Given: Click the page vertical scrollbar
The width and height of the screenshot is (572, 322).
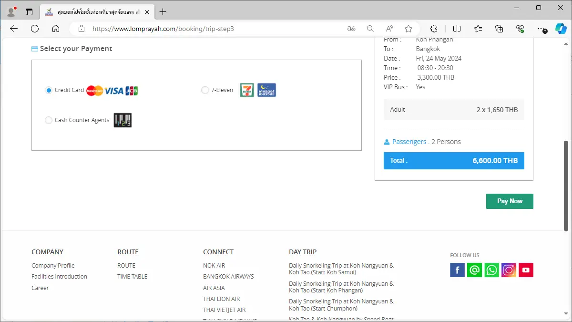Looking at the screenshot, I should click(566, 186).
